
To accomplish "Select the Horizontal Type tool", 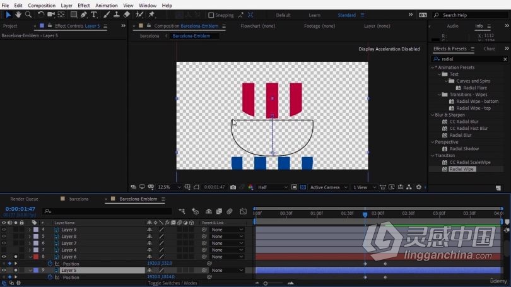I will pyautogui.click(x=94, y=15).
